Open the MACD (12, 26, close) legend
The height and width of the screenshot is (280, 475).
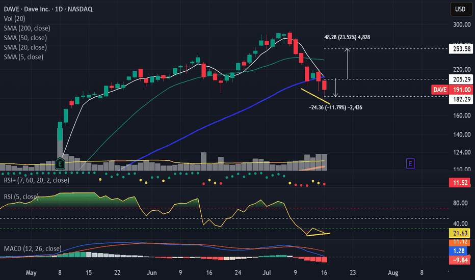point(33,249)
